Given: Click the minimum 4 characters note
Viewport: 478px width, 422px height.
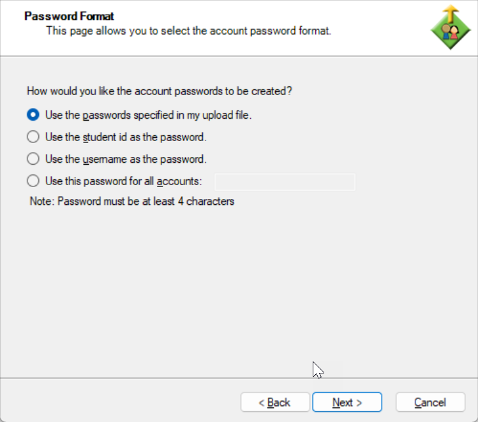Looking at the screenshot, I should click(132, 202).
